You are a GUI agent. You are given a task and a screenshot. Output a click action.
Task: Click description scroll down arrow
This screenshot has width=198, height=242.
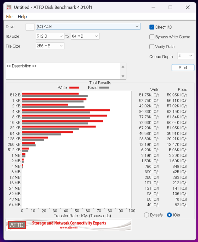[123, 76]
